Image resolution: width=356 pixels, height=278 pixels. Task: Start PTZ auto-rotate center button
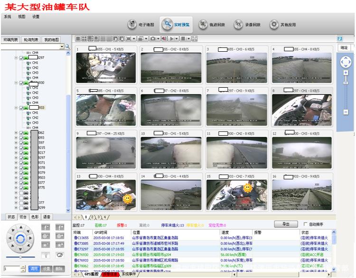[x=20, y=239]
